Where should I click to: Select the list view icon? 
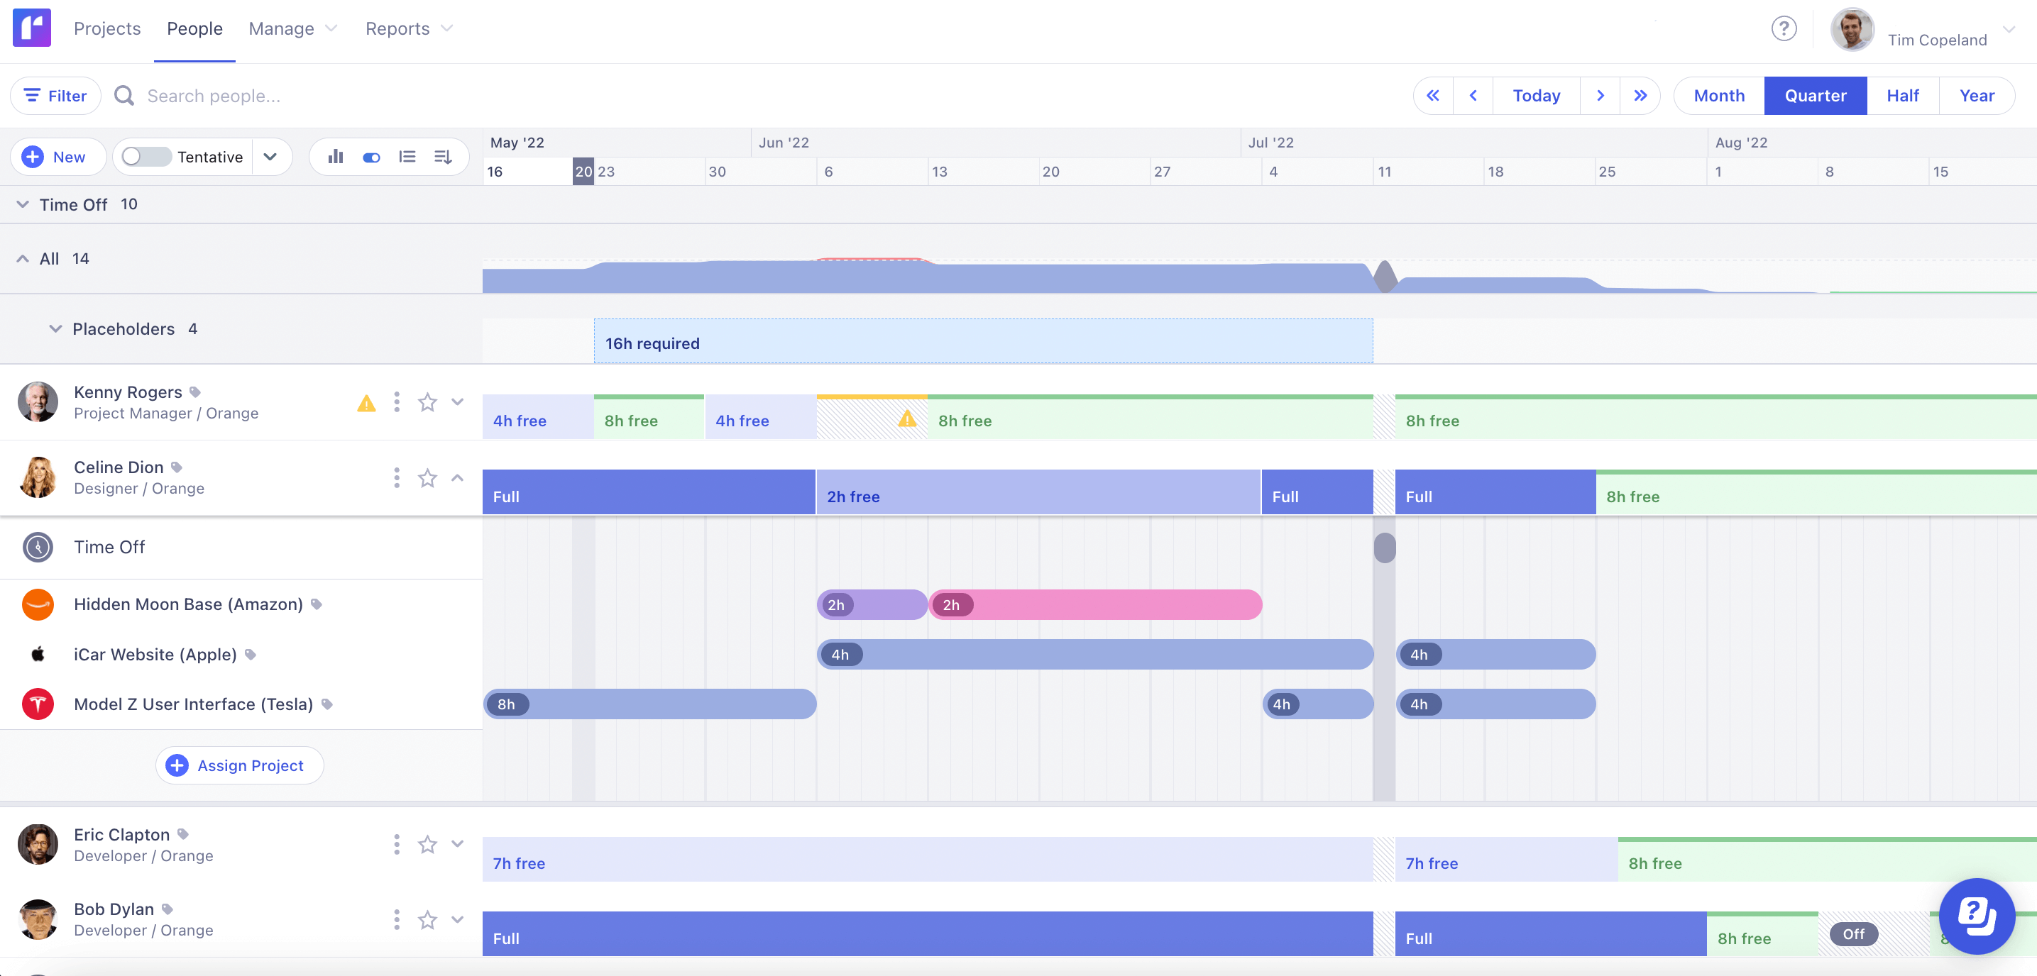tap(407, 157)
